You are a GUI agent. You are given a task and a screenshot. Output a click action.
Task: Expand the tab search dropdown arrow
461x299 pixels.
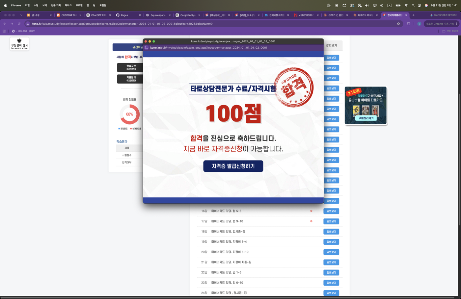pyautogui.click(x=21, y=15)
